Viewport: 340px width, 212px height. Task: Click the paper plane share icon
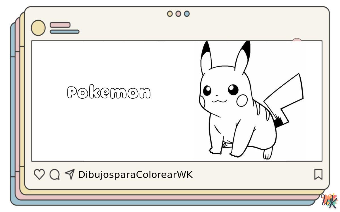point(69,174)
